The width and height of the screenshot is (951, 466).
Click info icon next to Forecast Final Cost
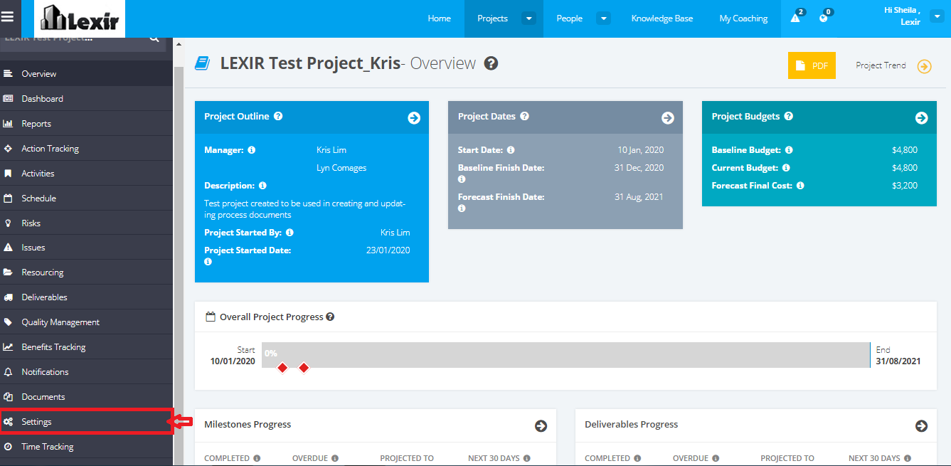800,186
